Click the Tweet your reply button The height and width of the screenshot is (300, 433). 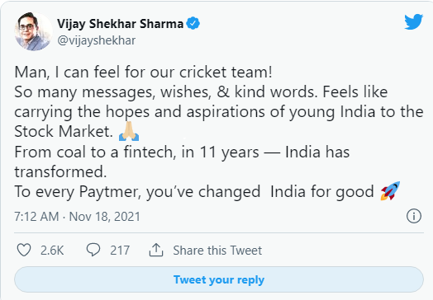(219, 279)
